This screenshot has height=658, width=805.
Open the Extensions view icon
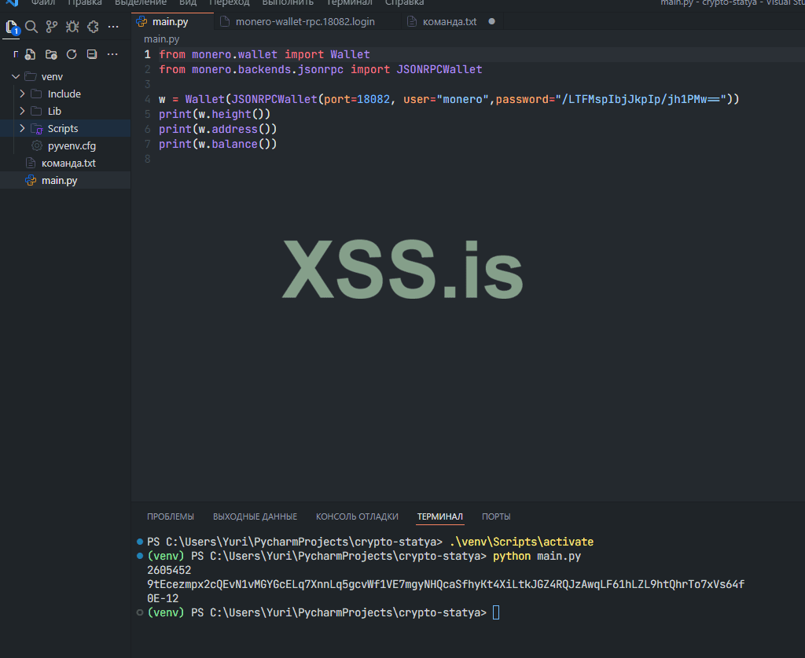pyautogui.click(x=93, y=27)
